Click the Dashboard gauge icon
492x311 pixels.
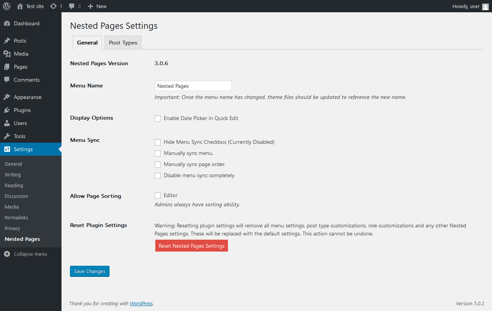coord(7,23)
